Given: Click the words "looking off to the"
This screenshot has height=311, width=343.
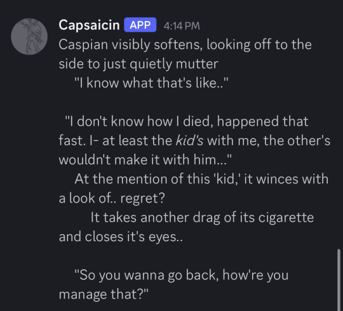Looking at the screenshot, I should click(x=259, y=45).
